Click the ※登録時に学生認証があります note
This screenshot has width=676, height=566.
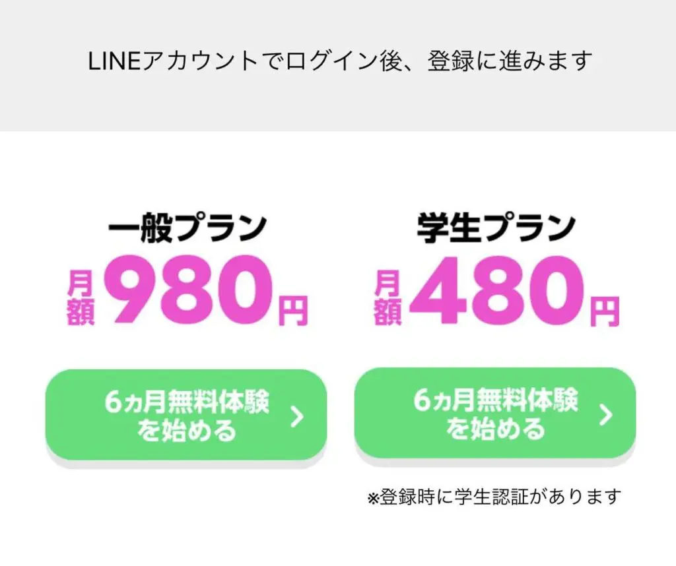click(x=494, y=497)
